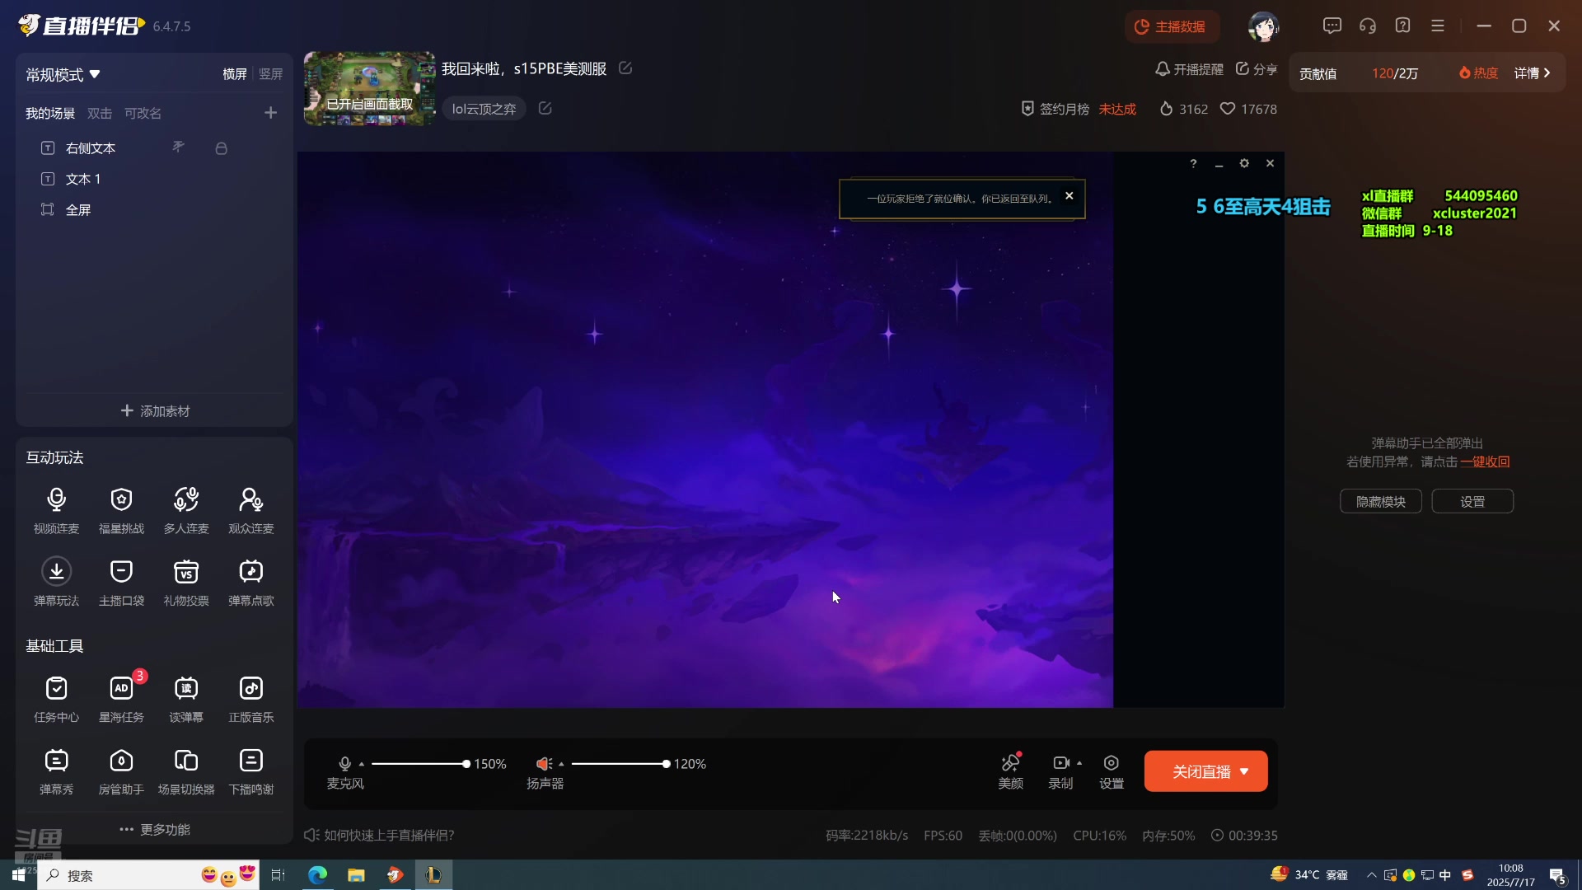Viewport: 1582px width, 890px height.
Task: Switch layout to 横屏 landscape
Action: coord(235,74)
